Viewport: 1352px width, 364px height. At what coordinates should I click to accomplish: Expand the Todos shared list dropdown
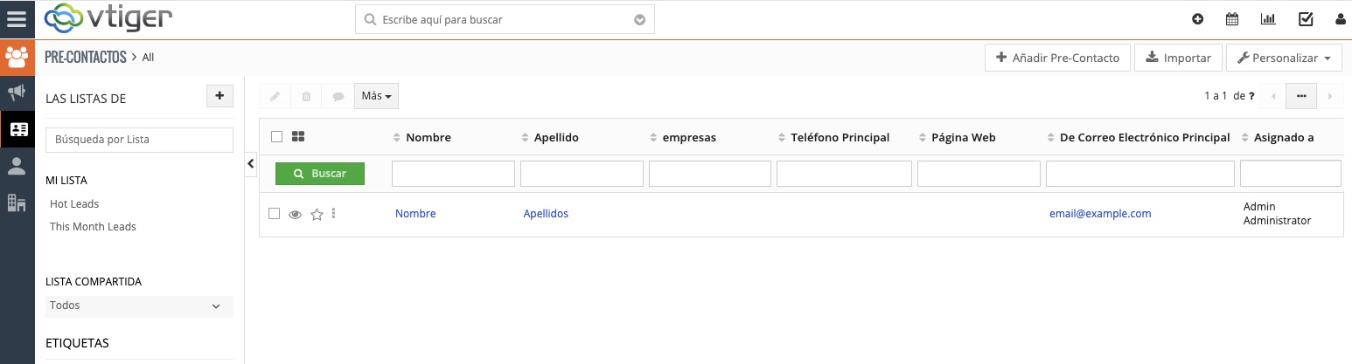click(139, 306)
